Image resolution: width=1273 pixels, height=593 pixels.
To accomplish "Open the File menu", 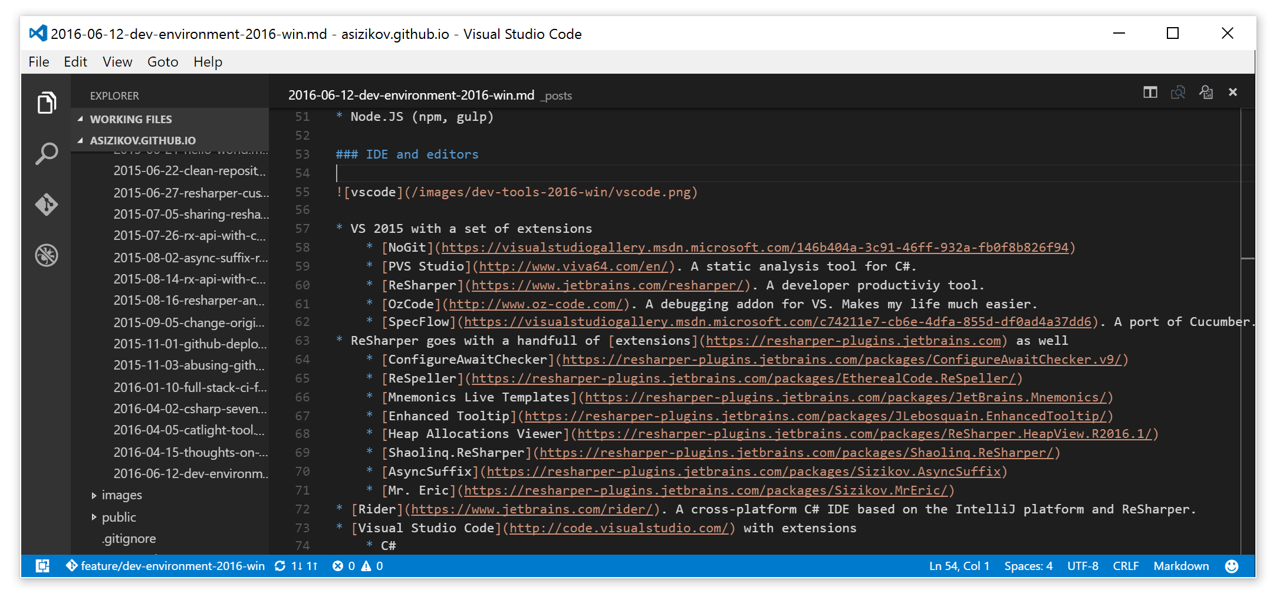I will [38, 61].
